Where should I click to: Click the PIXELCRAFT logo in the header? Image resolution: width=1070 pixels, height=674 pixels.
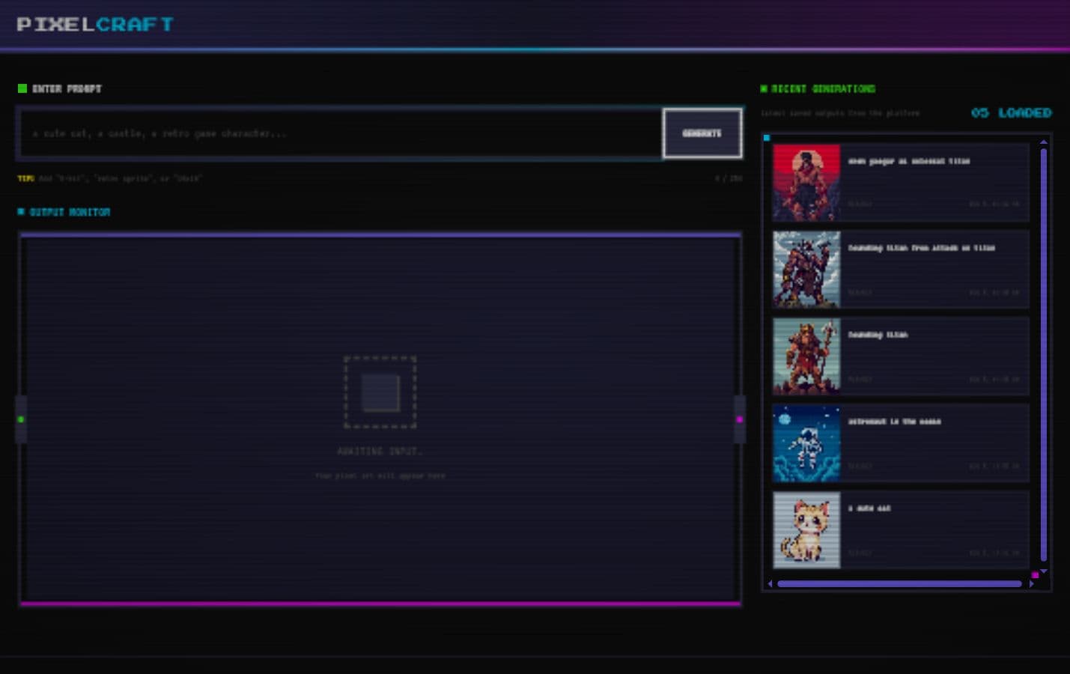pos(95,25)
